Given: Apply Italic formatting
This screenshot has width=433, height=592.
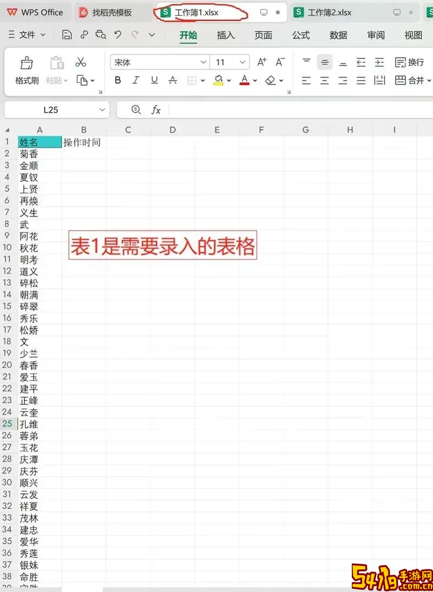Looking at the screenshot, I should (x=136, y=80).
